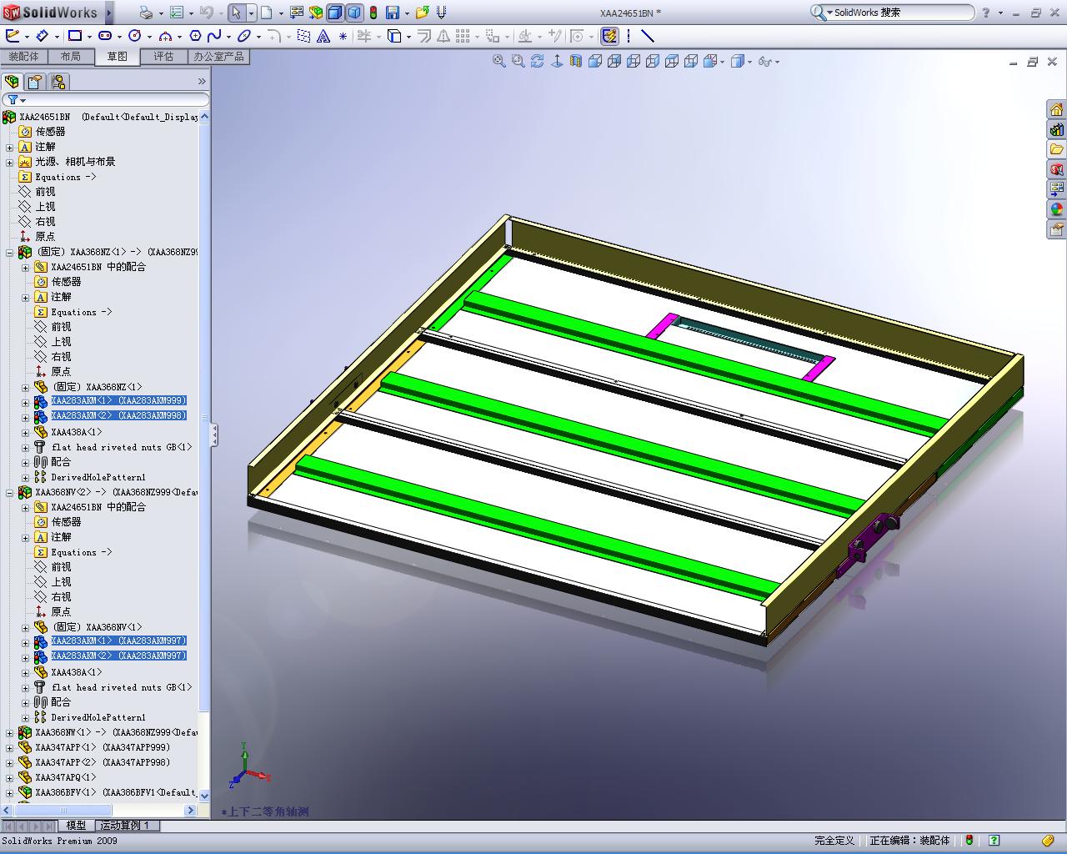Toggle the Rapid Sketch button

609,36
